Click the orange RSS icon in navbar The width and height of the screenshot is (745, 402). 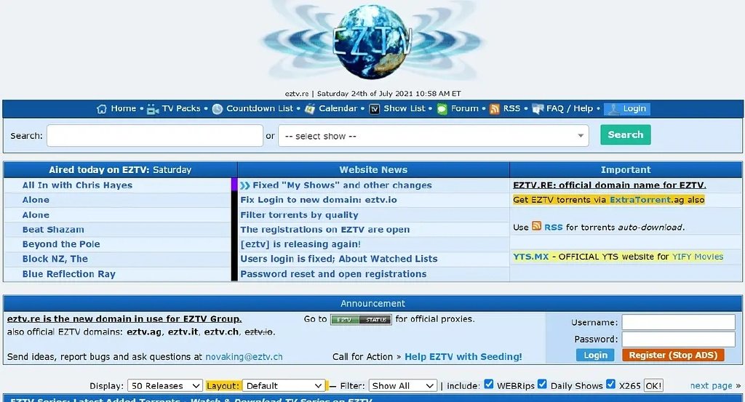tap(495, 109)
